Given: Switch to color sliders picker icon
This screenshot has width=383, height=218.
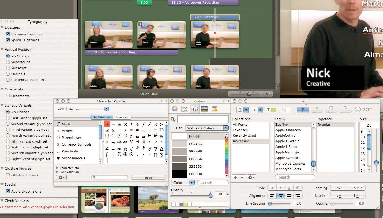Looking at the screenshot, I should tap(185, 109).
